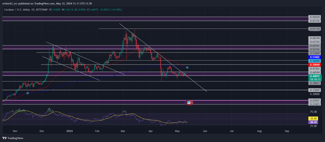This screenshot has height=142, width=325.
Task: Click the publisher header writer63_tcr text
Action: pyautogui.click(x=10, y=3)
